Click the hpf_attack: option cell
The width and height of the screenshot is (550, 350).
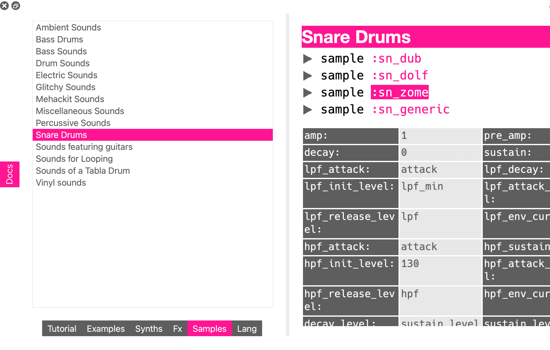(350, 247)
